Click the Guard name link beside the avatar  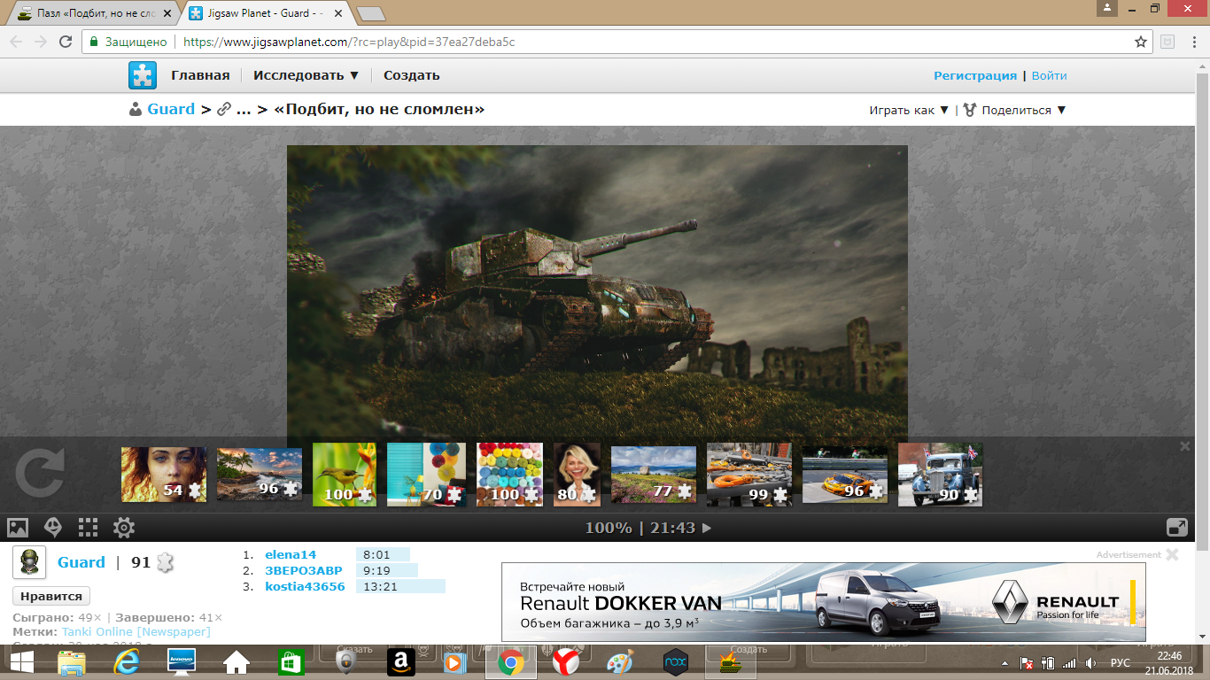pyautogui.click(x=81, y=562)
